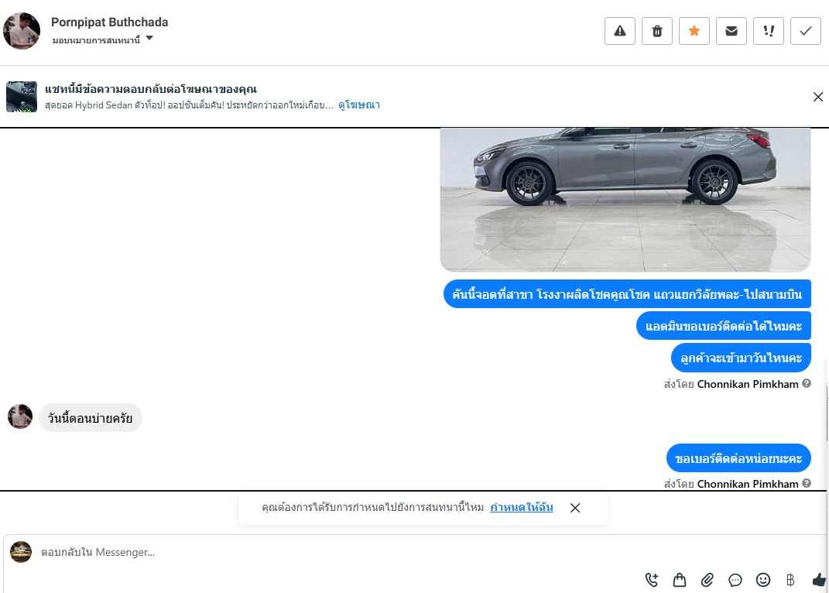Image resolution: width=829 pixels, height=593 pixels.
Task: Mark conversation as spam warning icon
Action: pyautogui.click(x=620, y=31)
